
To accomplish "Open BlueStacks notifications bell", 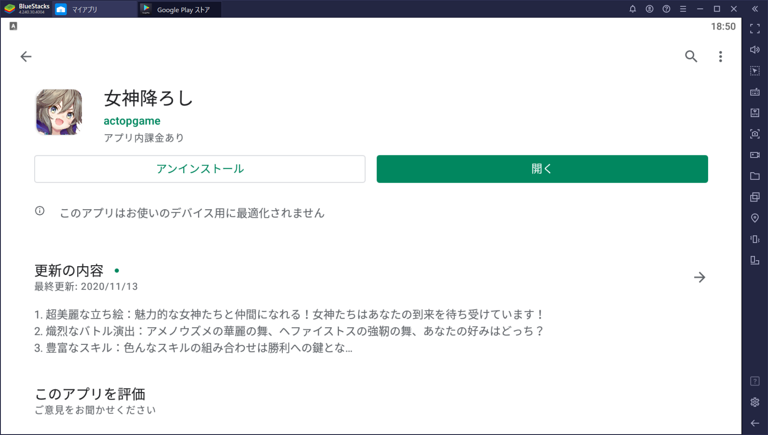I will tap(632, 9).
